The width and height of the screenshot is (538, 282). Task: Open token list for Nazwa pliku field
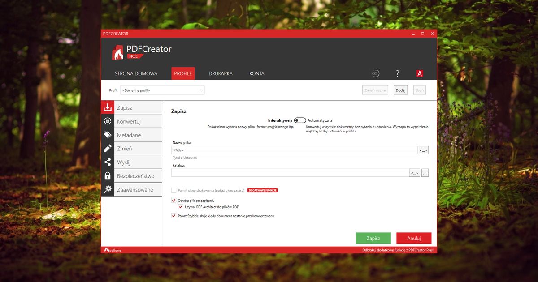click(423, 150)
